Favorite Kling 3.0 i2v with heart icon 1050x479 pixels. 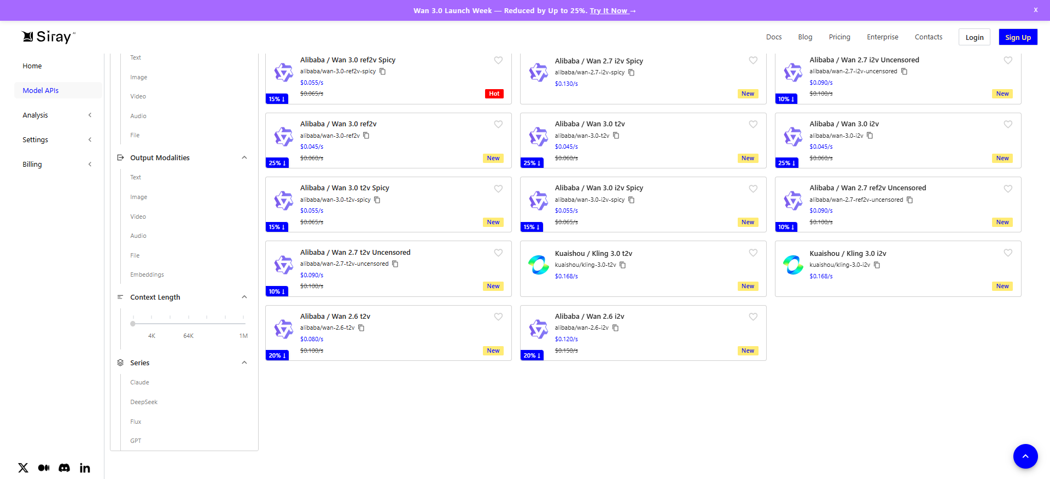[x=1008, y=253]
